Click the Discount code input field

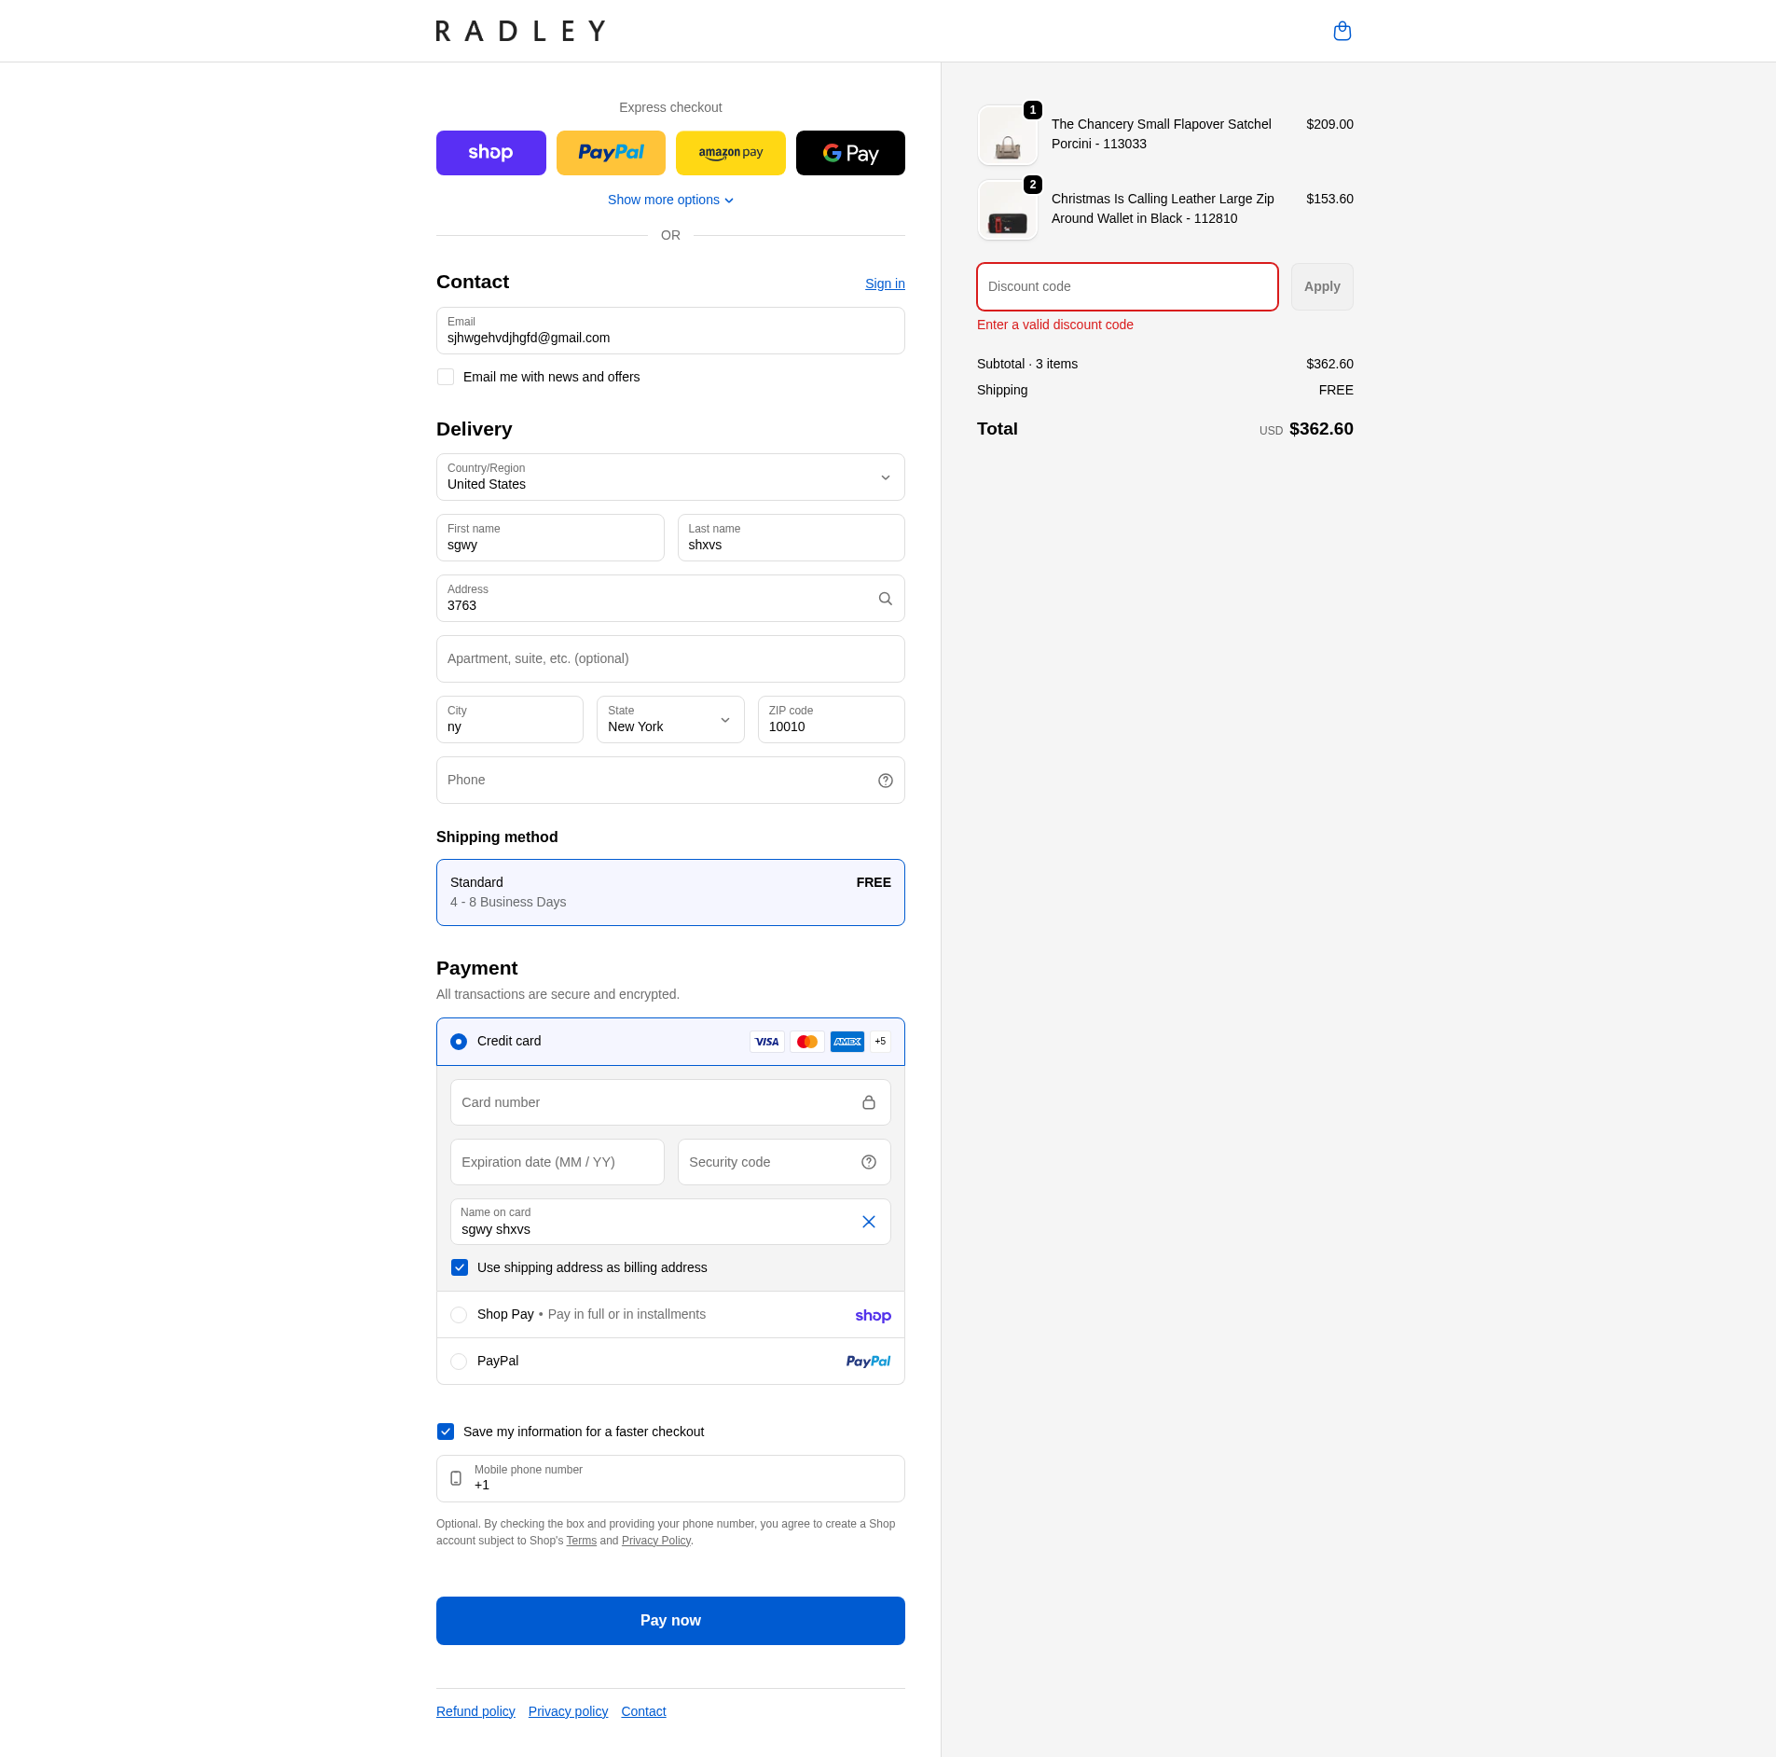(1126, 287)
